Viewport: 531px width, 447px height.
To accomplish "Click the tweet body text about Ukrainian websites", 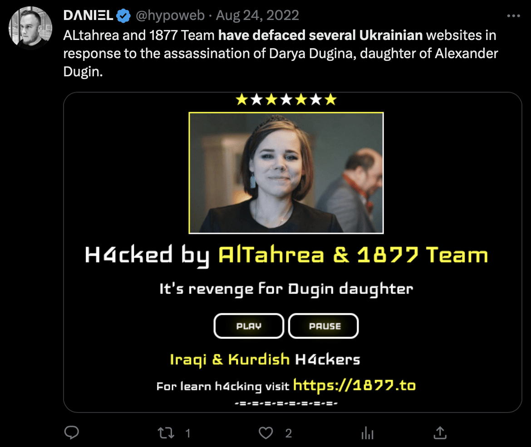I will [280, 53].
